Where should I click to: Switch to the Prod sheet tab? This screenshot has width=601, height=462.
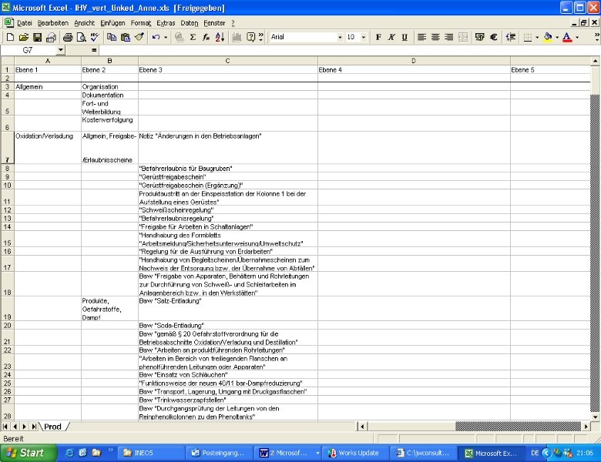pyautogui.click(x=52, y=427)
